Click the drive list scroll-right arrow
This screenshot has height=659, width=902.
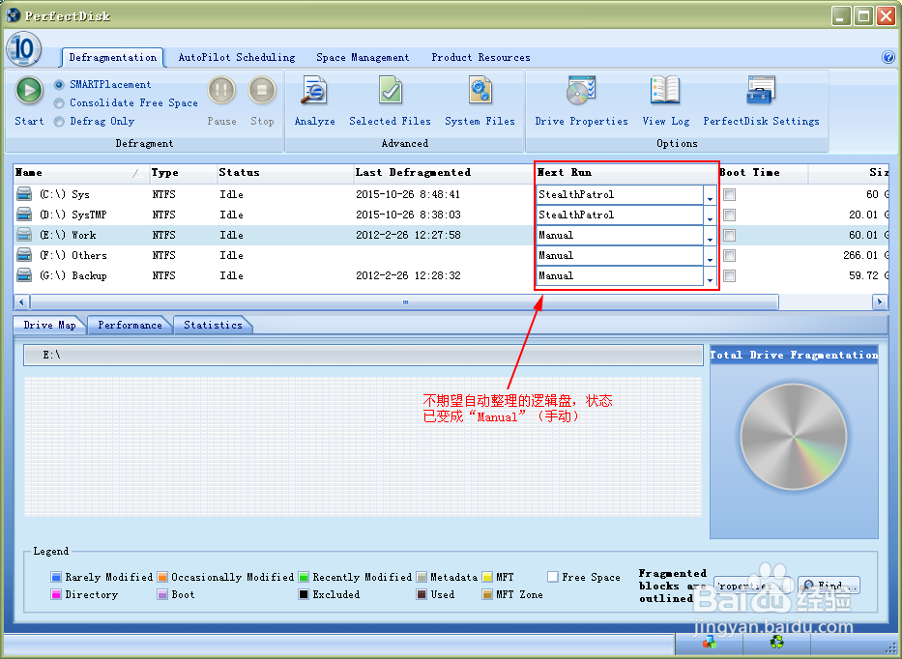click(x=880, y=301)
